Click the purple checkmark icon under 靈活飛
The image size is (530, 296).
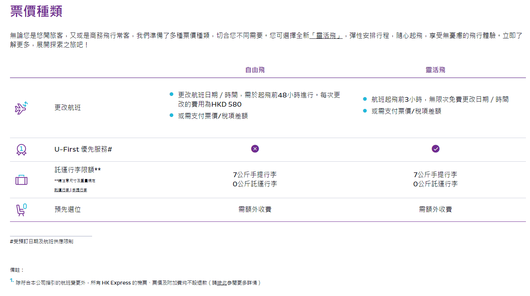pyautogui.click(x=435, y=149)
